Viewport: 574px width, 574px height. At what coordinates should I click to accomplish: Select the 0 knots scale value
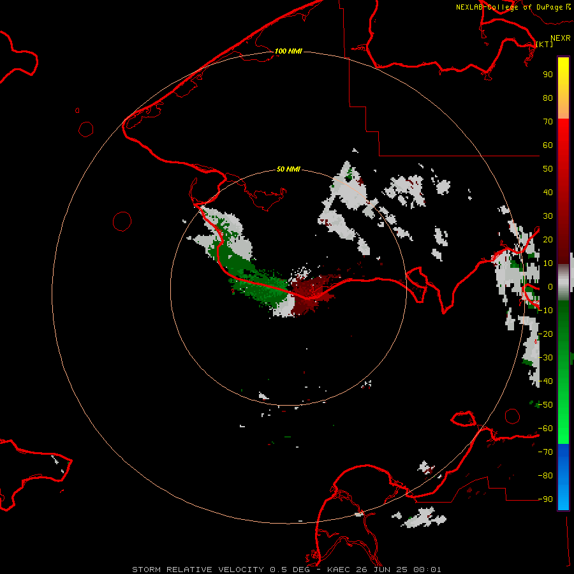tap(550, 286)
